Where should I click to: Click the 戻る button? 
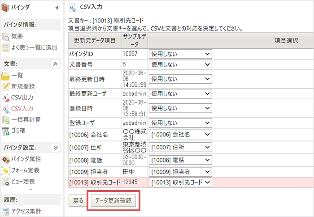click(78, 200)
